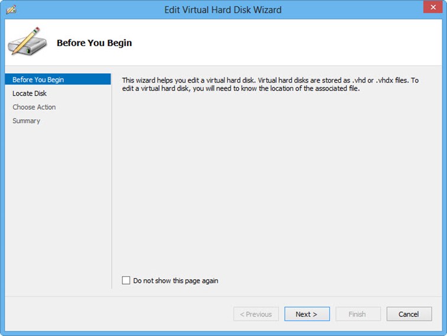This screenshot has height=336, width=447.
Task: Close the Edit Virtual Hard Disk Wizard
Action: point(433,7)
